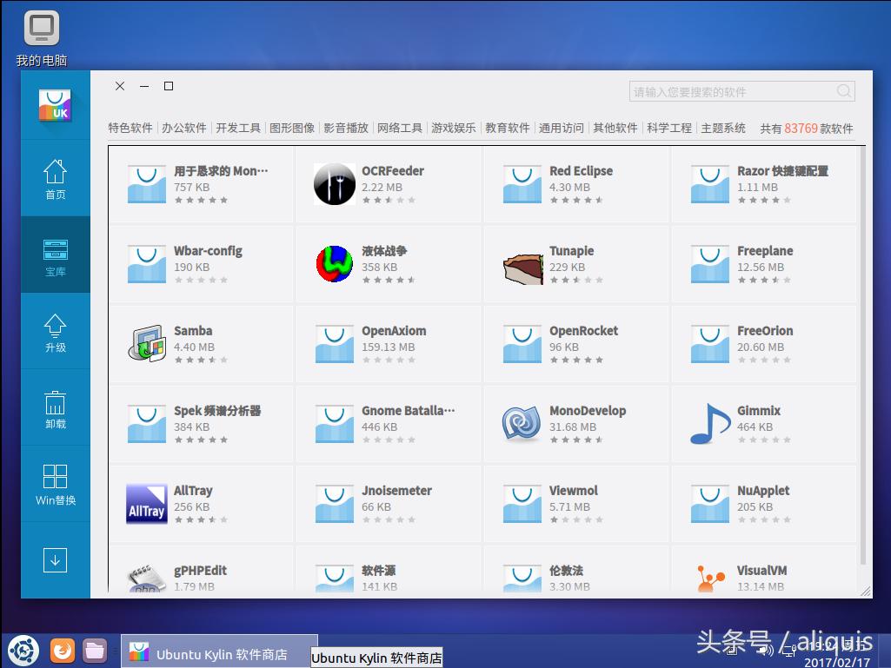Open system settings gear in taskbar

click(23, 650)
